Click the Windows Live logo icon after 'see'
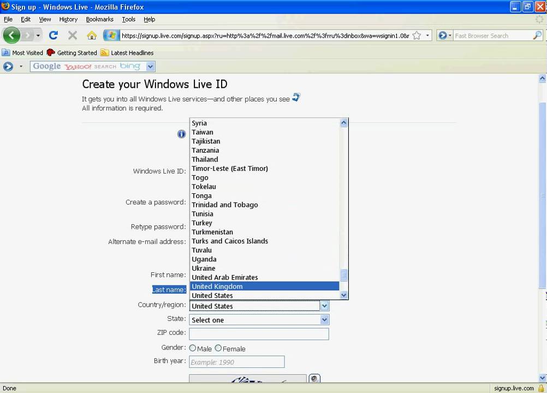Screen dimensions: 547x393 [296, 97]
